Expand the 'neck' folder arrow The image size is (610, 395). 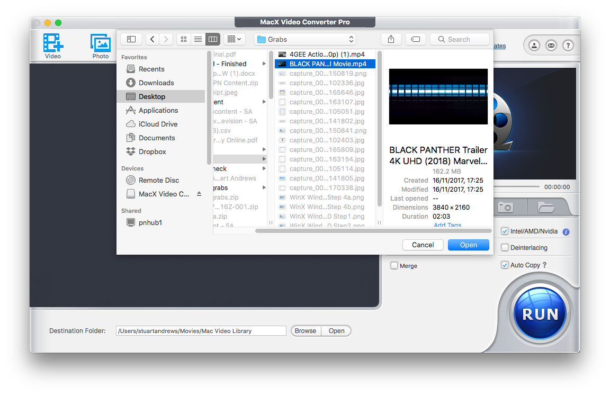pos(264,168)
